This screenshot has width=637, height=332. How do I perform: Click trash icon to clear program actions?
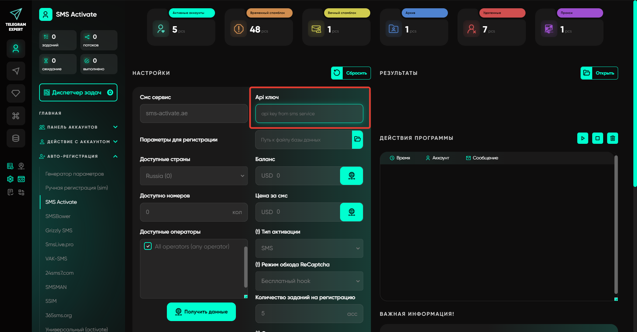click(x=612, y=138)
